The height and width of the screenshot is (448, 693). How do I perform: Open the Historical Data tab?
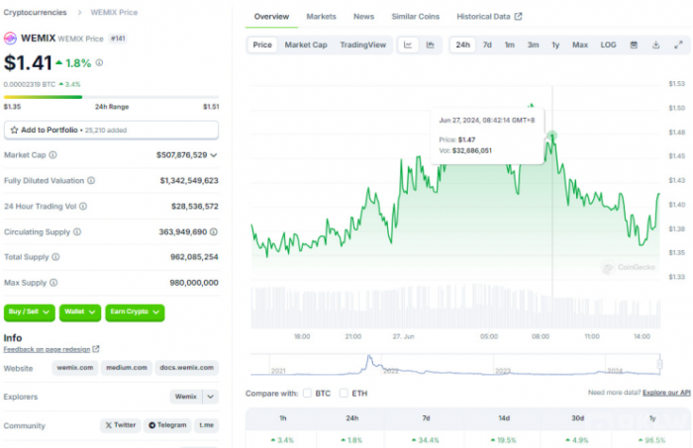[x=489, y=17]
